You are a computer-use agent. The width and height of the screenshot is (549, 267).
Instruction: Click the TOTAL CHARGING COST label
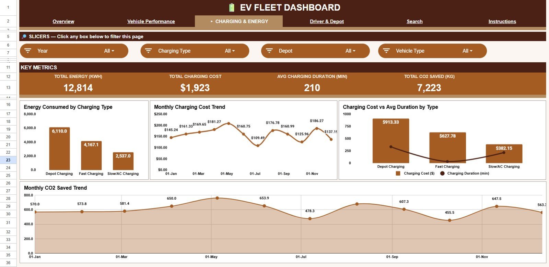195,77
